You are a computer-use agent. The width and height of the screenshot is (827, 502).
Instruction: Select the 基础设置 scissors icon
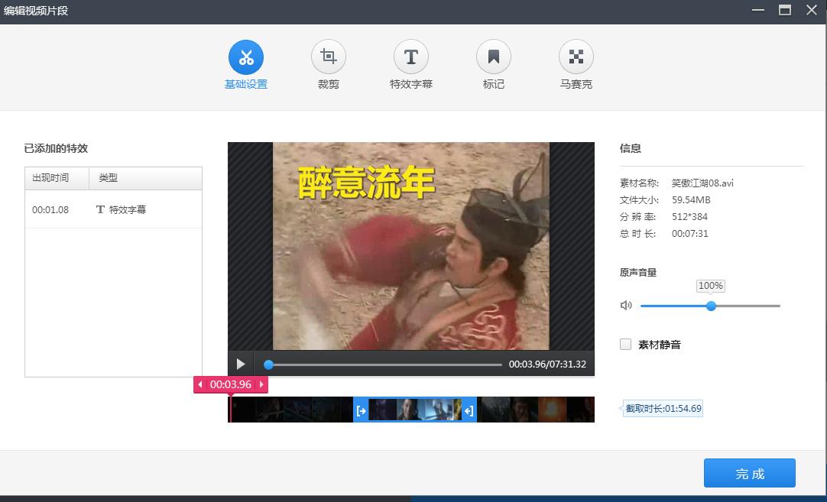246,55
